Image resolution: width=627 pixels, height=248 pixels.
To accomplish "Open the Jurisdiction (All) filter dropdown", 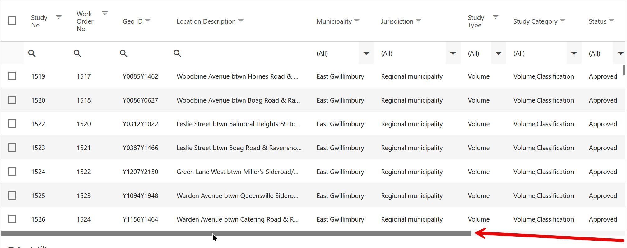I will (453, 53).
